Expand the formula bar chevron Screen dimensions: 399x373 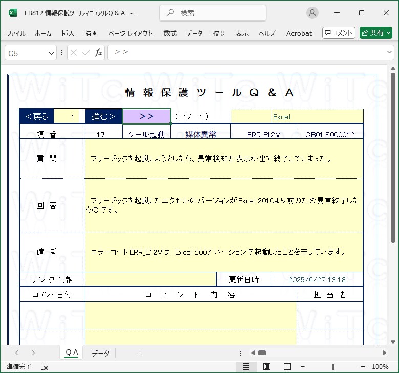tap(389, 52)
